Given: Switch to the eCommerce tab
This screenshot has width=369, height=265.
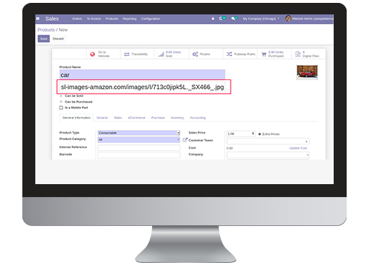Looking at the screenshot, I should [x=136, y=118].
